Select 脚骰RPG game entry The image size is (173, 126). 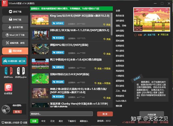click(x=71, y=49)
